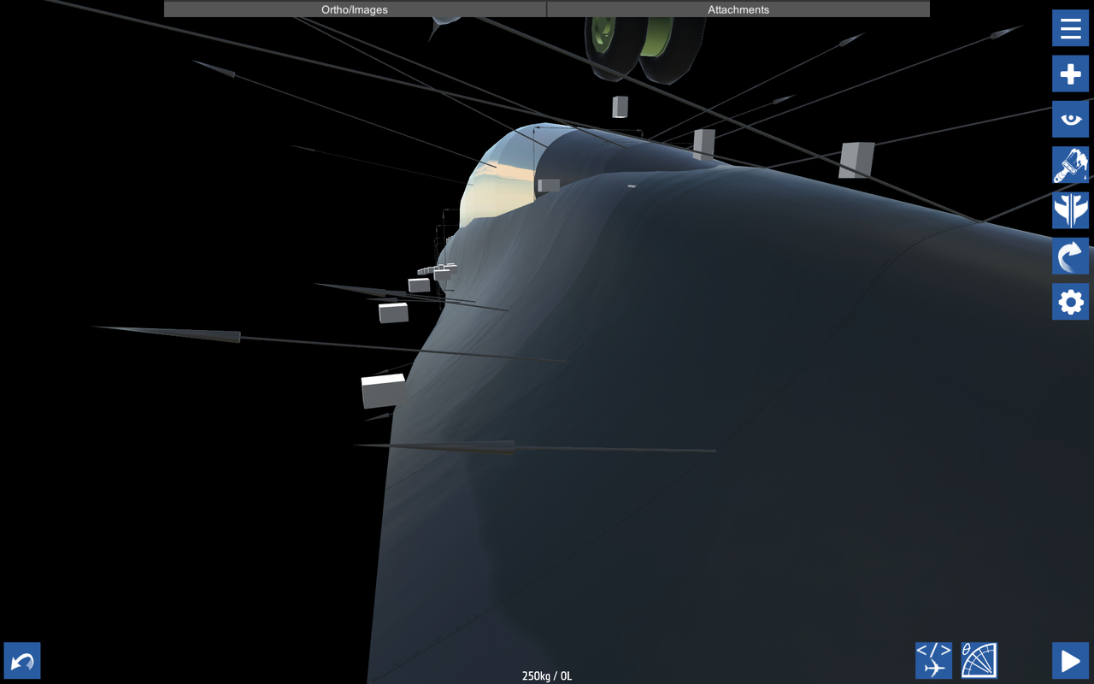
Task: Open the add parts plus menu
Action: click(x=1070, y=74)
